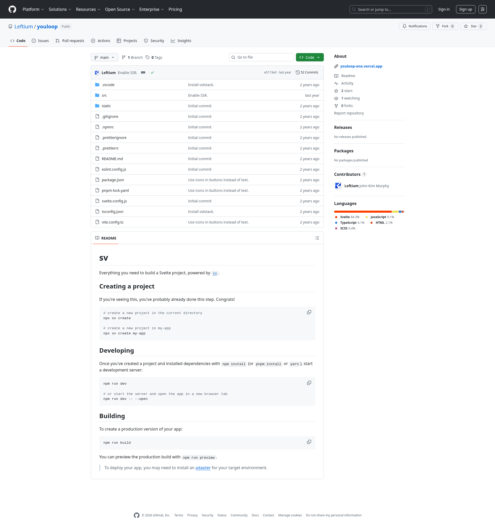
Task: Open the pnpm-lock.yaml file
Action: pos(115,191)
